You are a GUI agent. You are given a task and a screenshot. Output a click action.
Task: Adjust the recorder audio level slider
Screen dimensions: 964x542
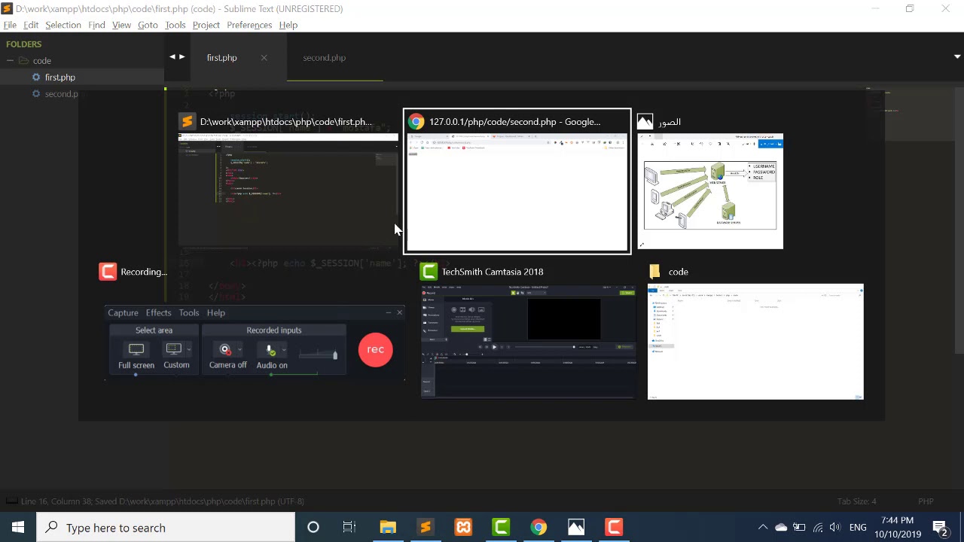318,354
